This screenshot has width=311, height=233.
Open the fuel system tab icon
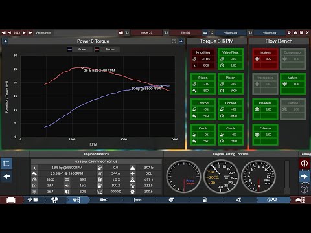pos(205,200)
